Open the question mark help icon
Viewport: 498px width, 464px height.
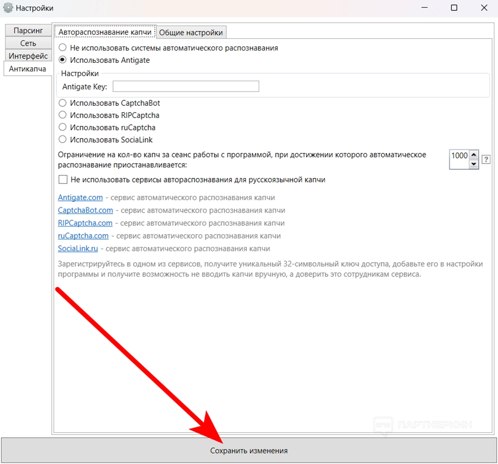tap(486, 159)
